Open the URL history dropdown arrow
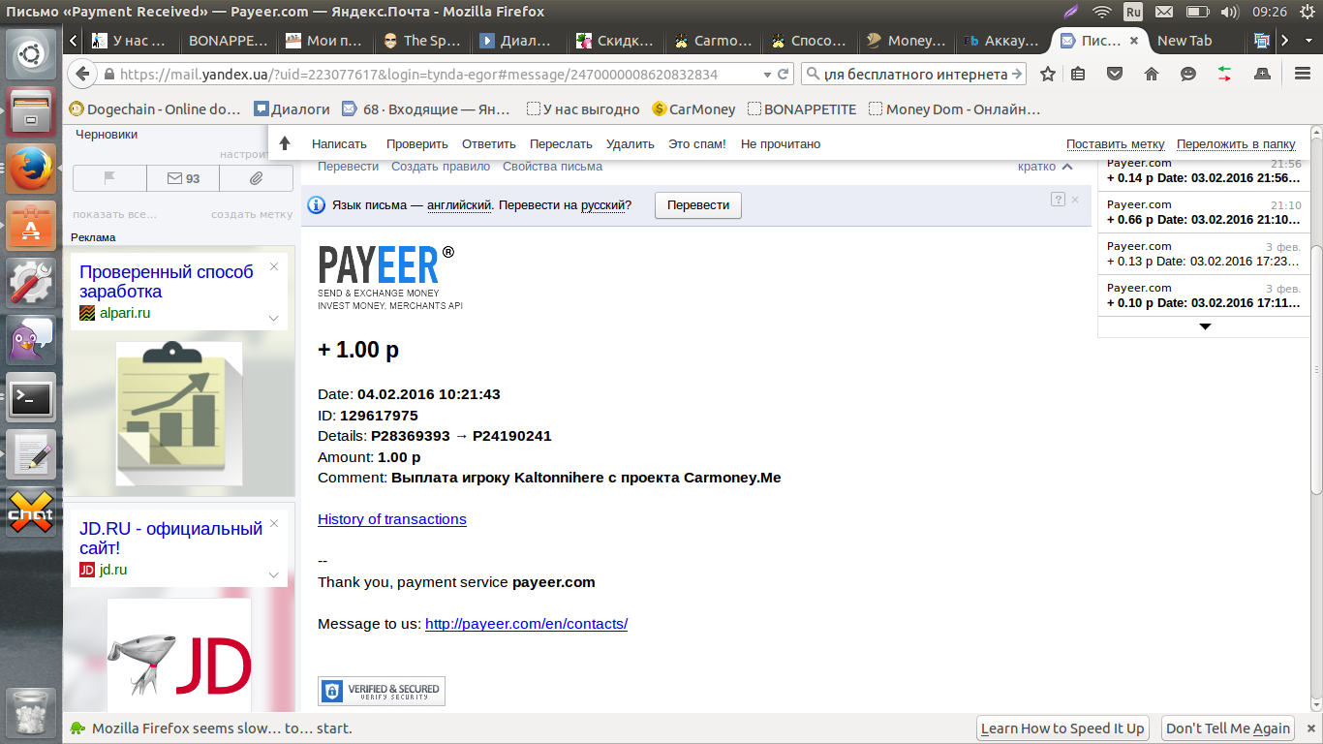The height and width of the screenshot is (744, 1323). [x=768, y=74]
